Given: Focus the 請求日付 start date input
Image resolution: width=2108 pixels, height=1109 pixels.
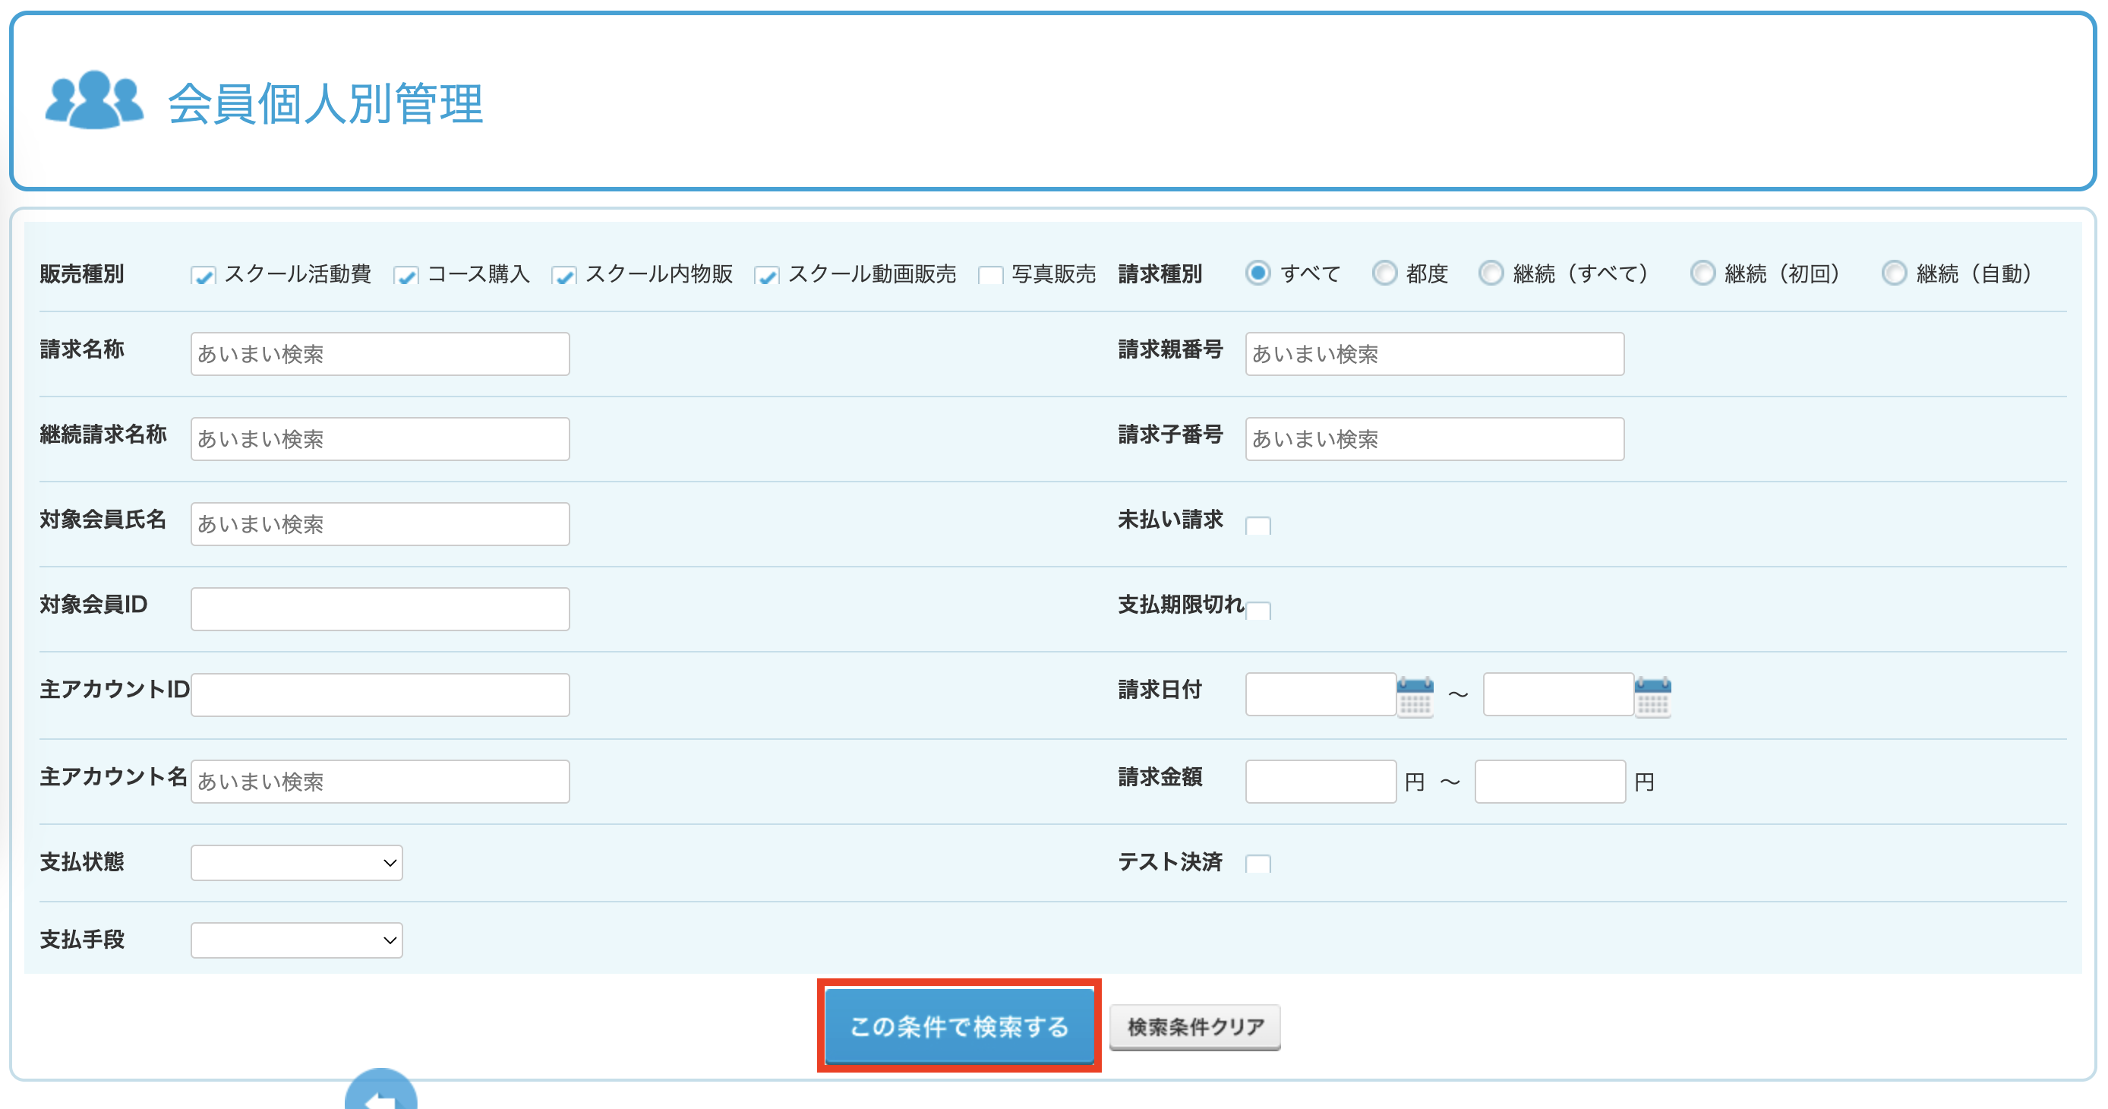Looking at the screenshot, I should click(x=1321, y=694).
